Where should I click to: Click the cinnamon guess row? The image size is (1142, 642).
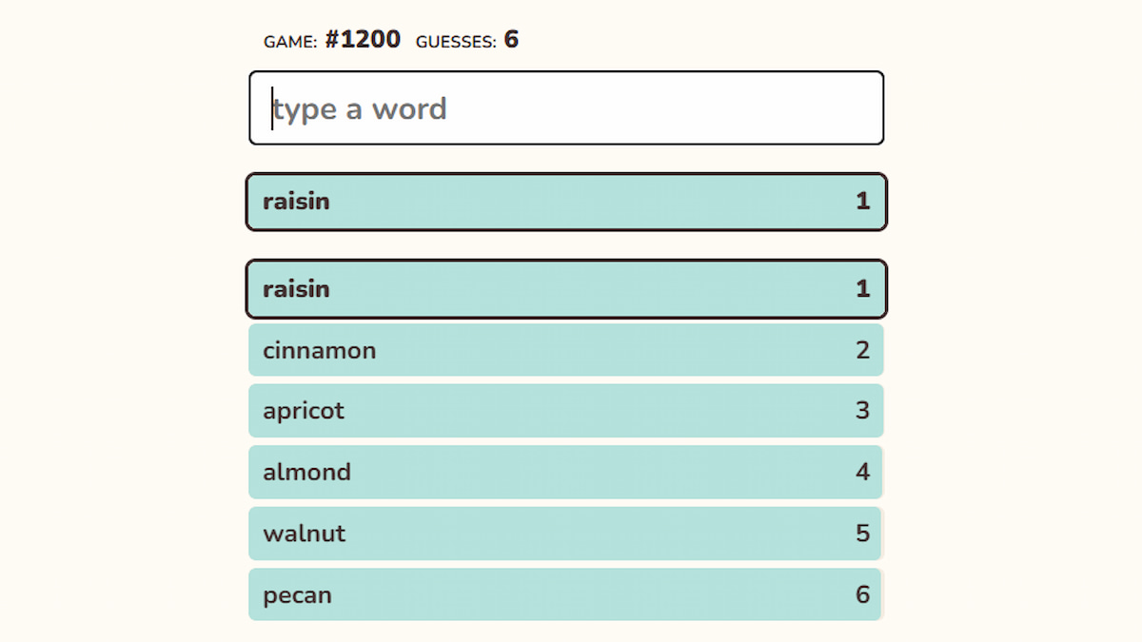click(x=566, y=350)
